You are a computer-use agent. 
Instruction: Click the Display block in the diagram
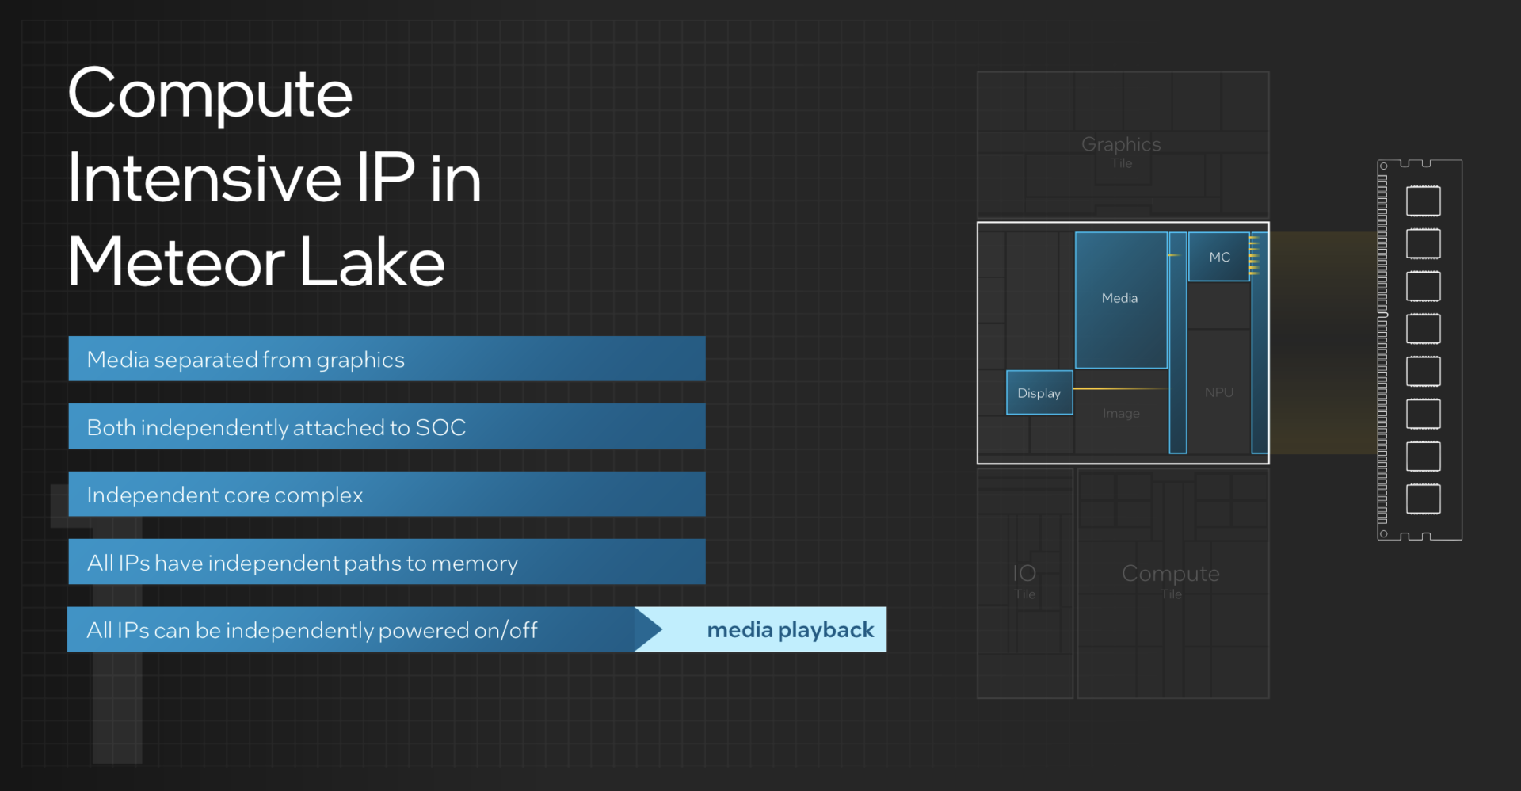[1039, 392]
